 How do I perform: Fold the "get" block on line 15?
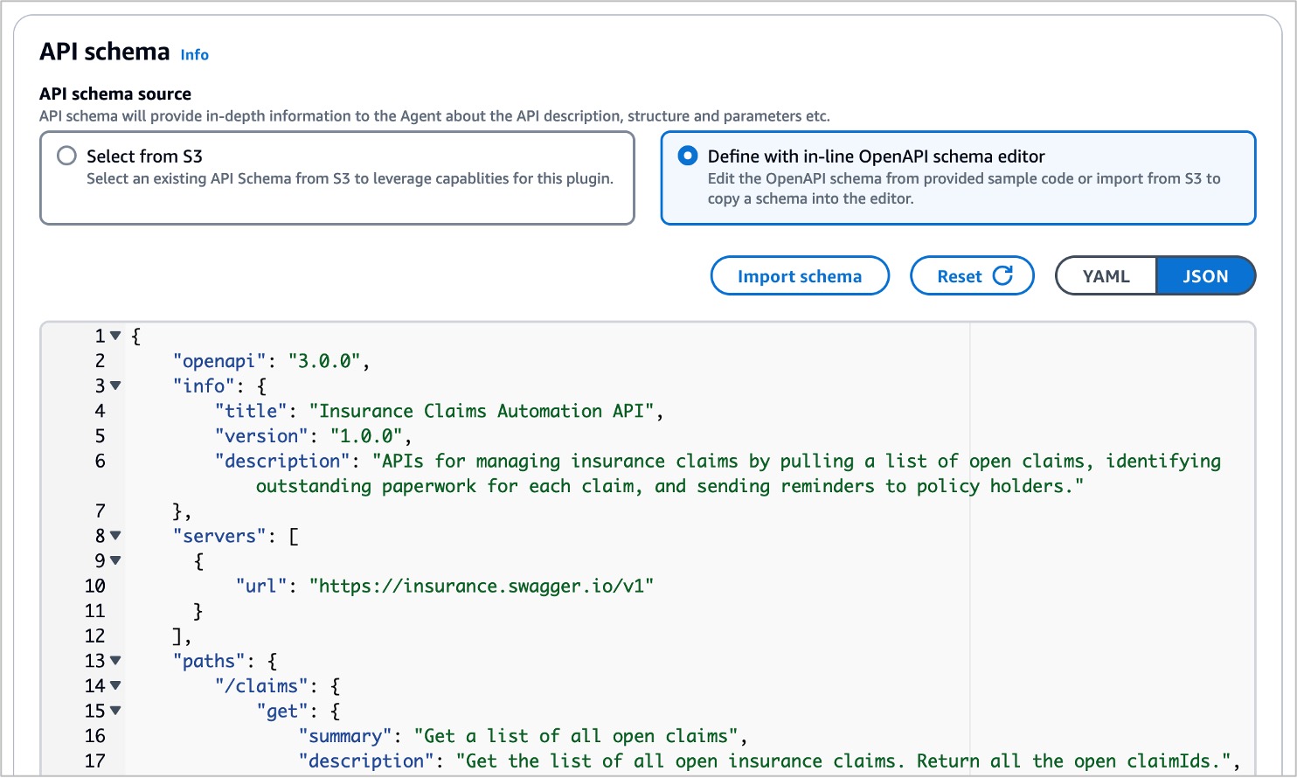[x=115, y=712]
